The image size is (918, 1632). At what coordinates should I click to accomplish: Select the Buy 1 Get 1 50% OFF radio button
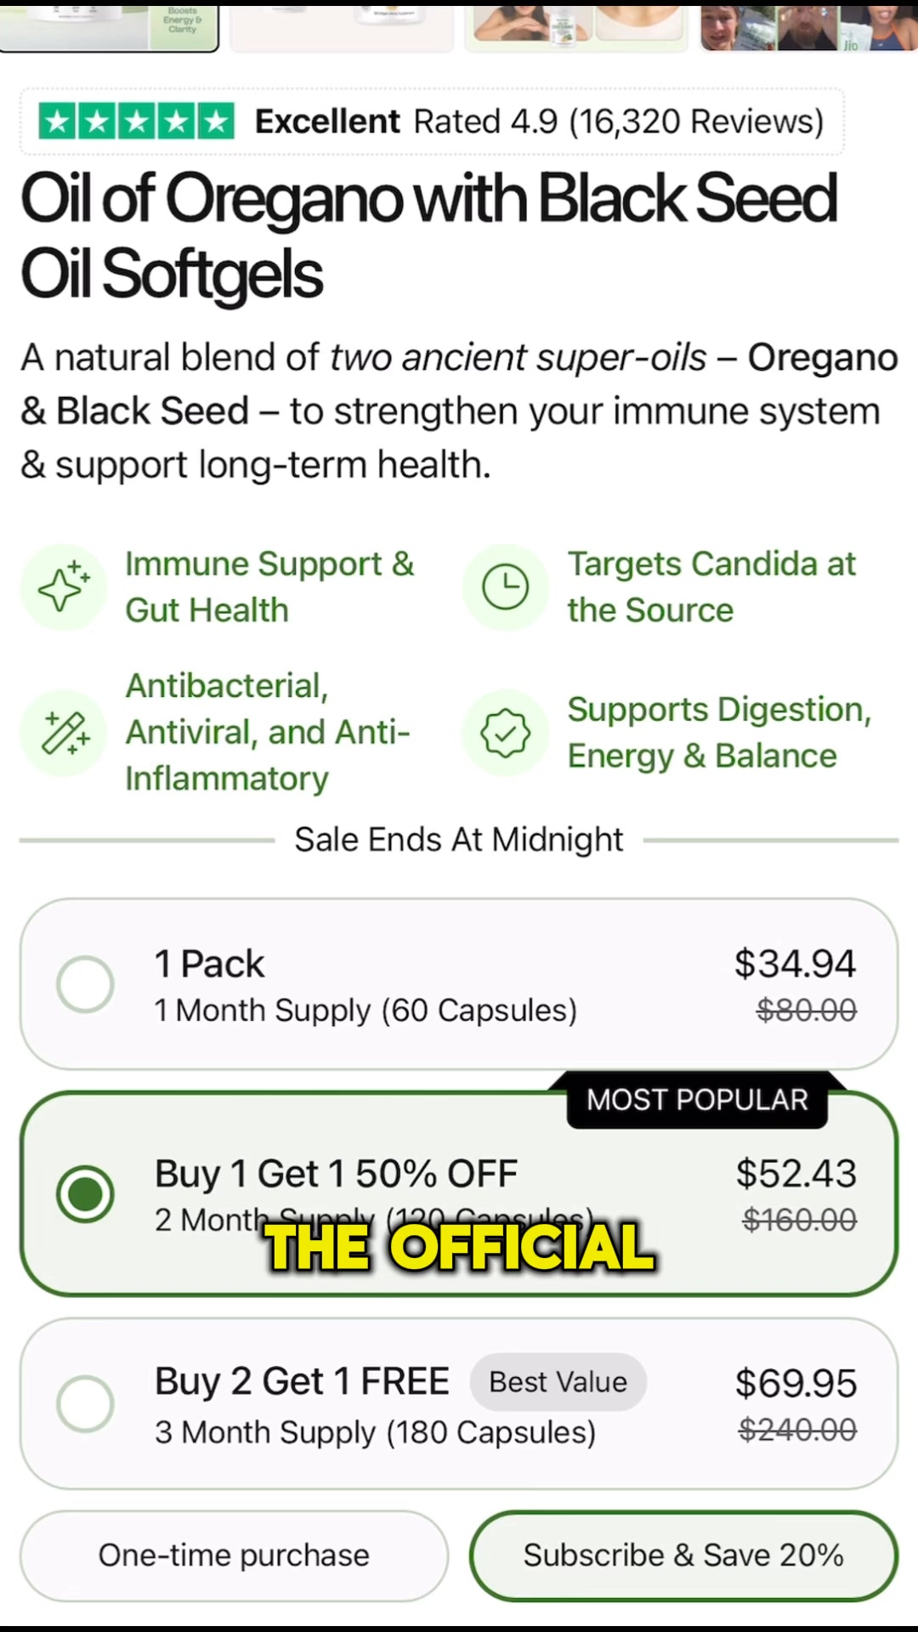pos(85,1194)
